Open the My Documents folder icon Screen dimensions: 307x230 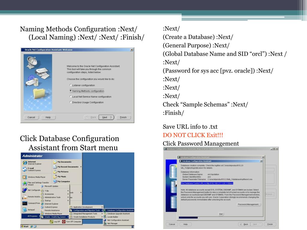click(x=55, y=162)
